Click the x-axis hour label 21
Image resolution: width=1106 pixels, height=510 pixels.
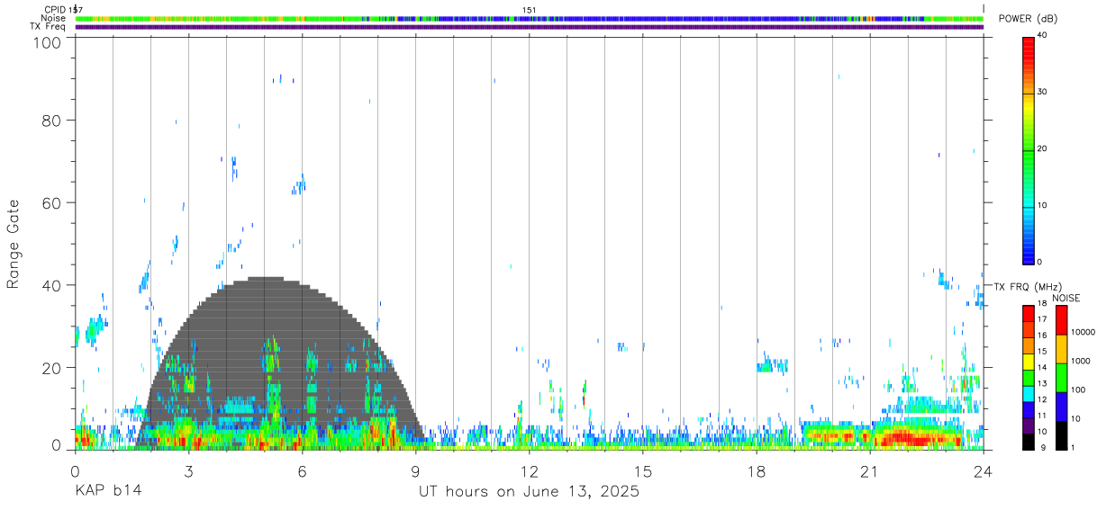coord(869,471)
